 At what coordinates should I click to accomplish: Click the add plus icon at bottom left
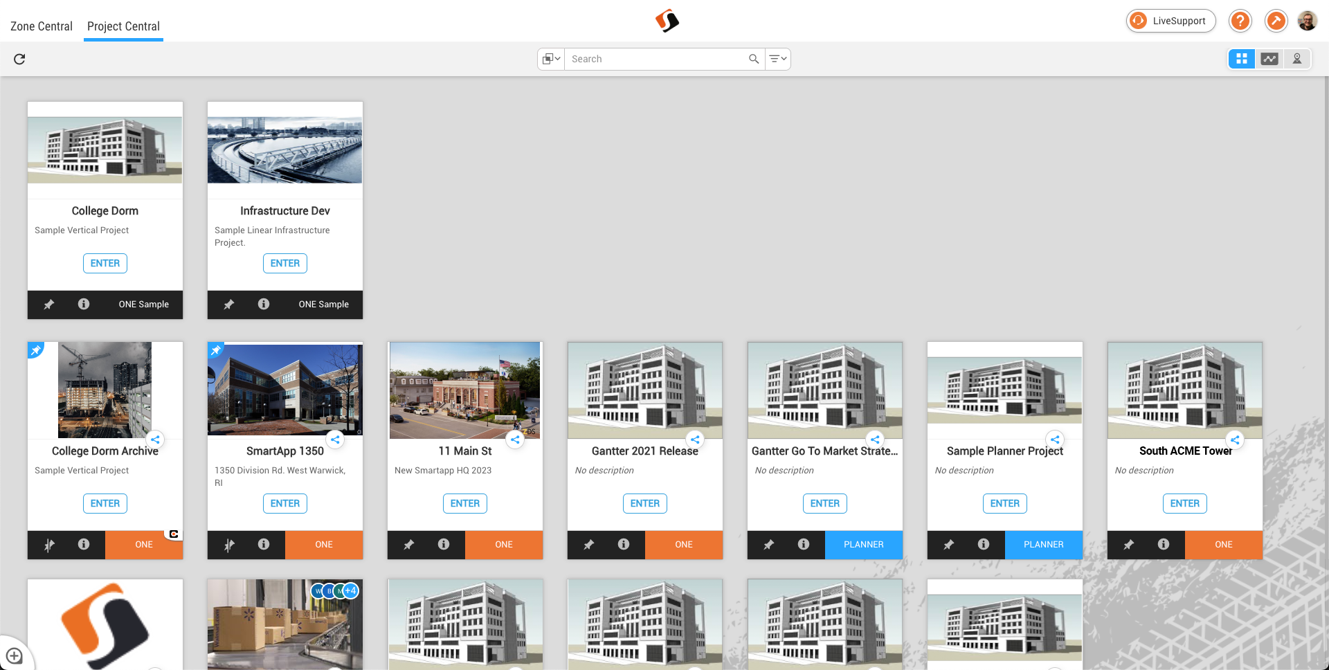(14, 655)
